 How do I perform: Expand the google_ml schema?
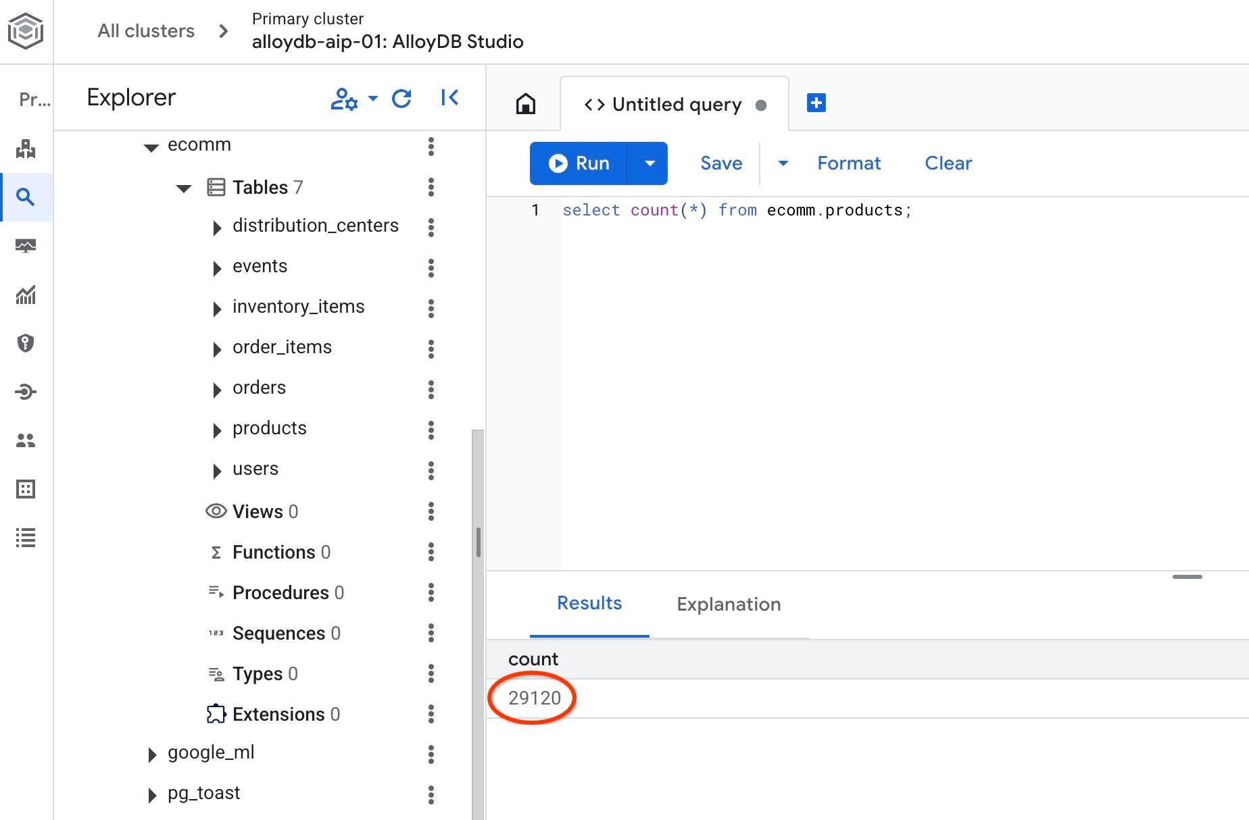point(152,754)
